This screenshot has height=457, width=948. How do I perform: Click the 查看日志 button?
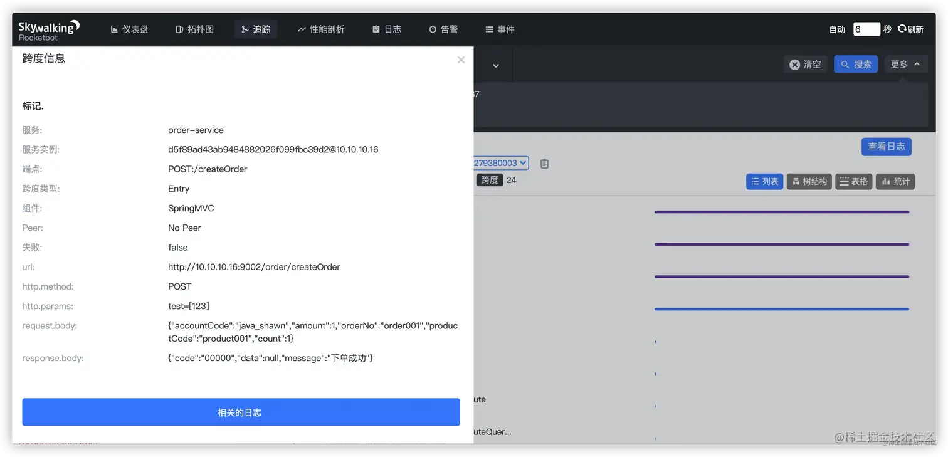pos(887,147)
